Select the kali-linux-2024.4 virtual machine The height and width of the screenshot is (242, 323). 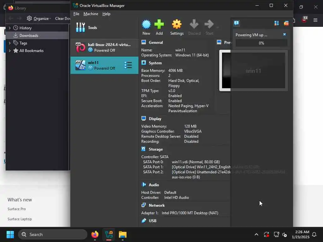(104, 47)
